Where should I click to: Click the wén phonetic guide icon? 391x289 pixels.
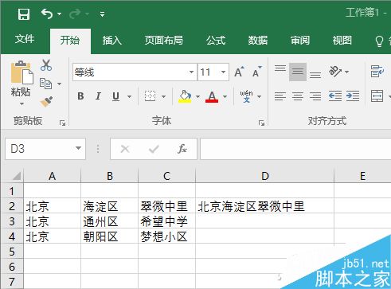[x=246, y=96]
